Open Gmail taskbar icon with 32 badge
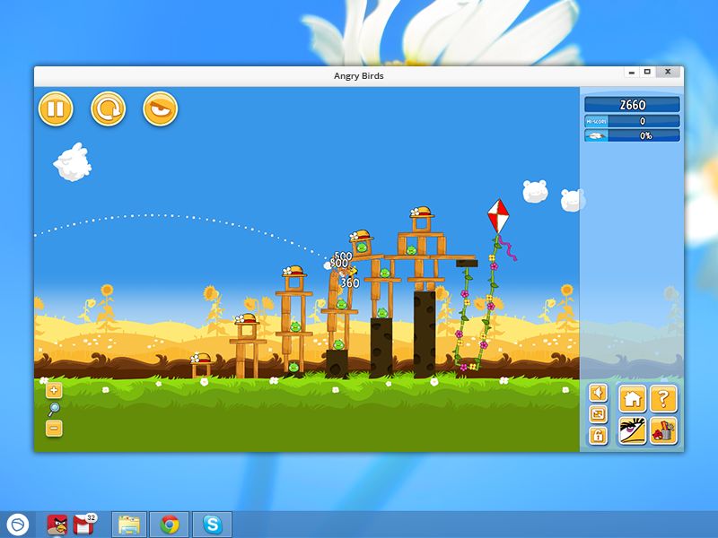 coord(84,525)
